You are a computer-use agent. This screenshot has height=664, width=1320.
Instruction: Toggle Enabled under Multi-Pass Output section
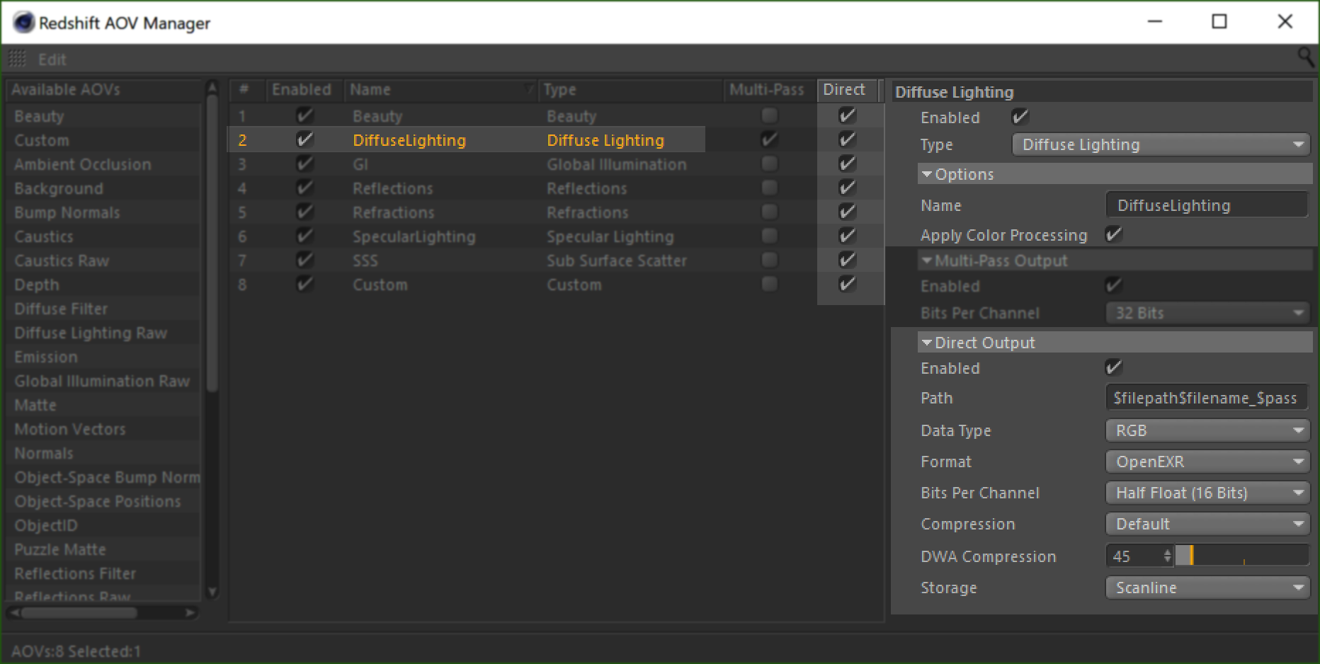[1113, 285]
